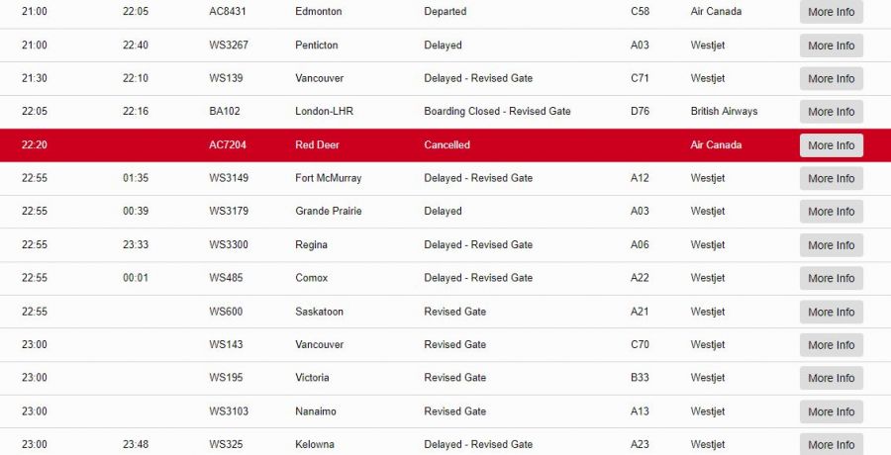
Task: Click More Info for Vancouver flight WS139
Action: [x=832, y=78]
